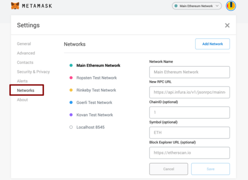The image size is (248, 180).
Task: Focus the New RPC URL field
Action: point(189,92)
